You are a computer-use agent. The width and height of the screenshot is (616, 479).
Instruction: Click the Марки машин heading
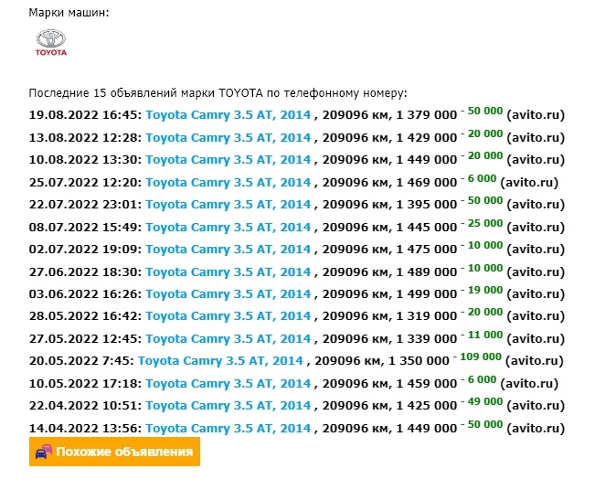(x=69, y=13)
